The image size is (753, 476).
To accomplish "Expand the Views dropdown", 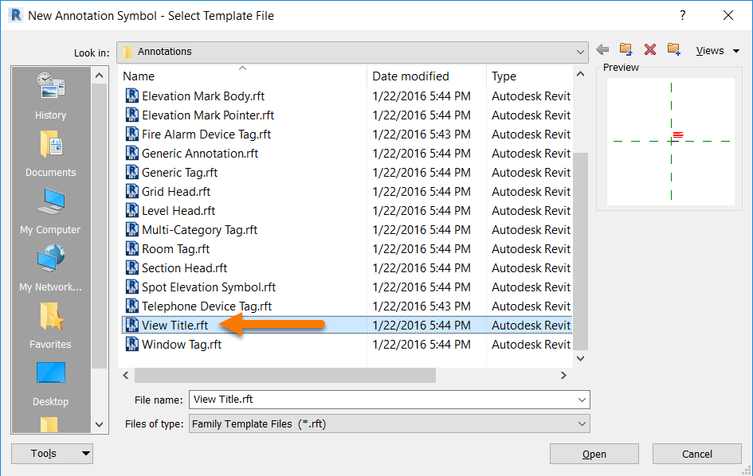I will click(716, 50).
